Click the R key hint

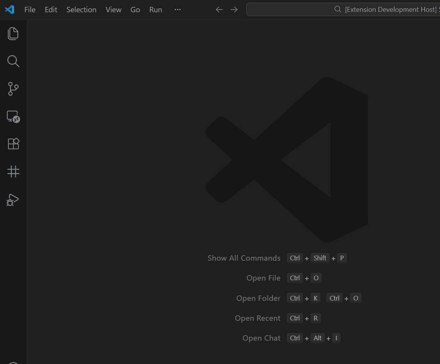(316, 318)
